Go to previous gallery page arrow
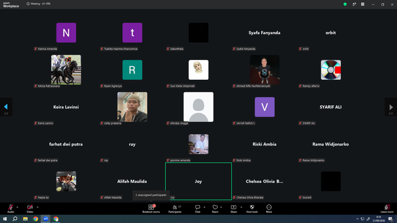Viewport: 397px width, 223px height. [x=6, y=107]
